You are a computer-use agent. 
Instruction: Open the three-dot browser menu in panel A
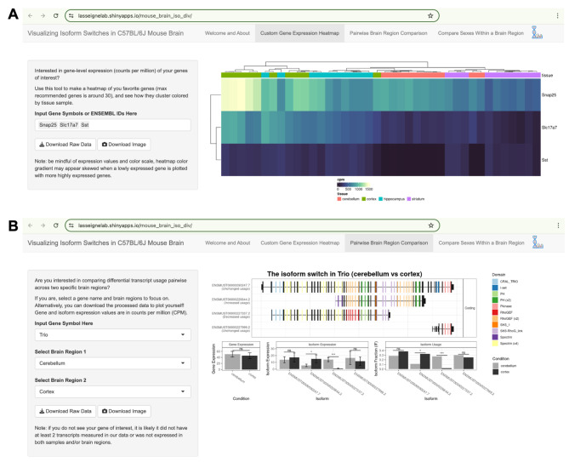[557, 15]
